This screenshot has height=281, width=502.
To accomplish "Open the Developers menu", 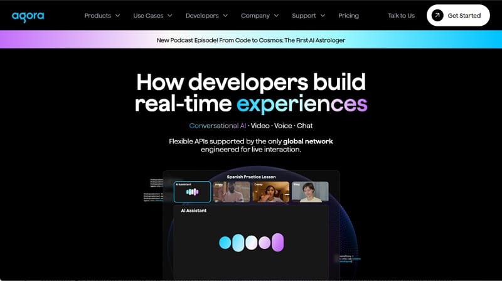I will 202,15.
